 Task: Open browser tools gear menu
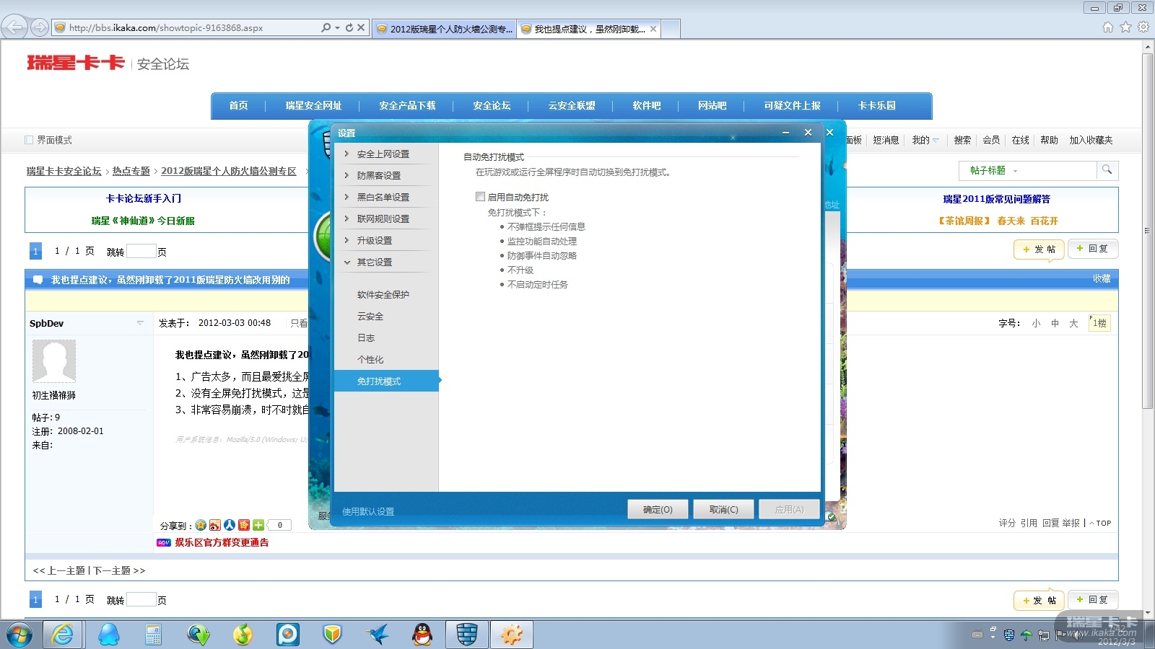(1143, 27)
